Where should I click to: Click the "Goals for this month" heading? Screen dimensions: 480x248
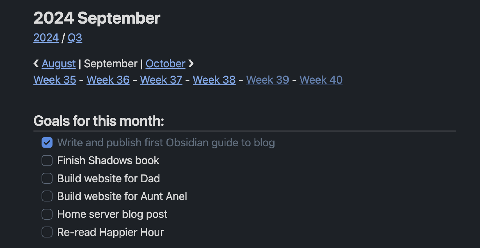pyautogui.click(x=98, y=120)
